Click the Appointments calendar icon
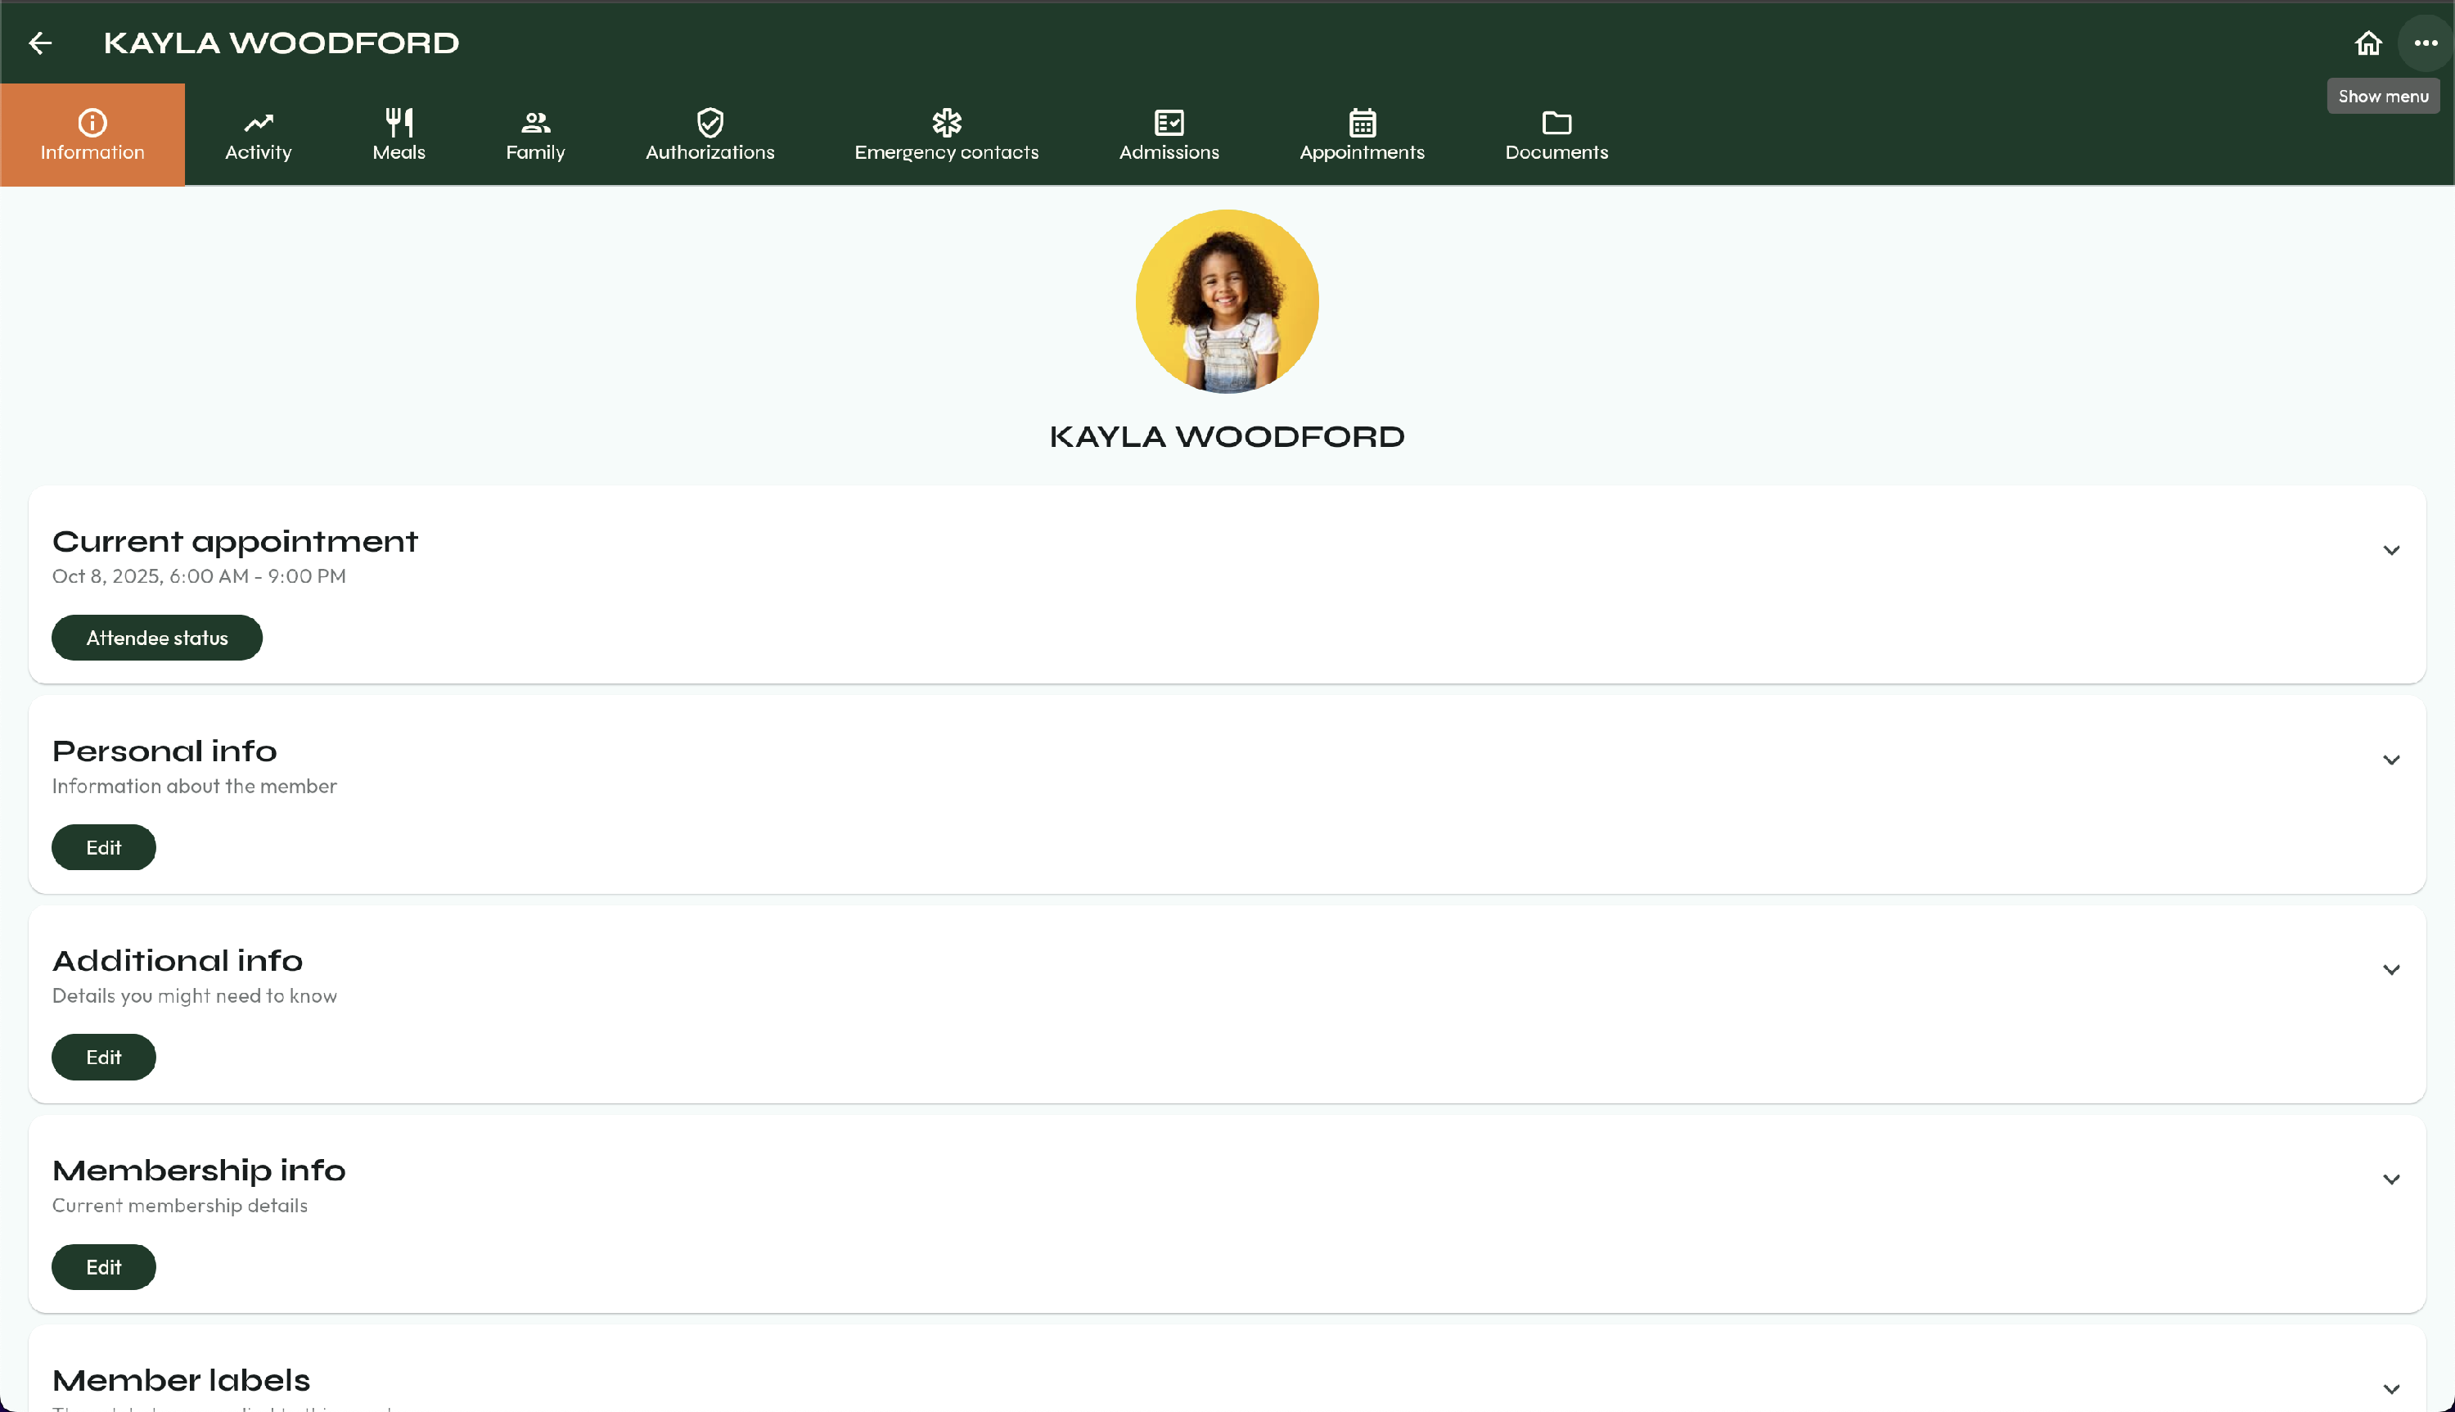The image size is (2455, 1412). 1362,122
